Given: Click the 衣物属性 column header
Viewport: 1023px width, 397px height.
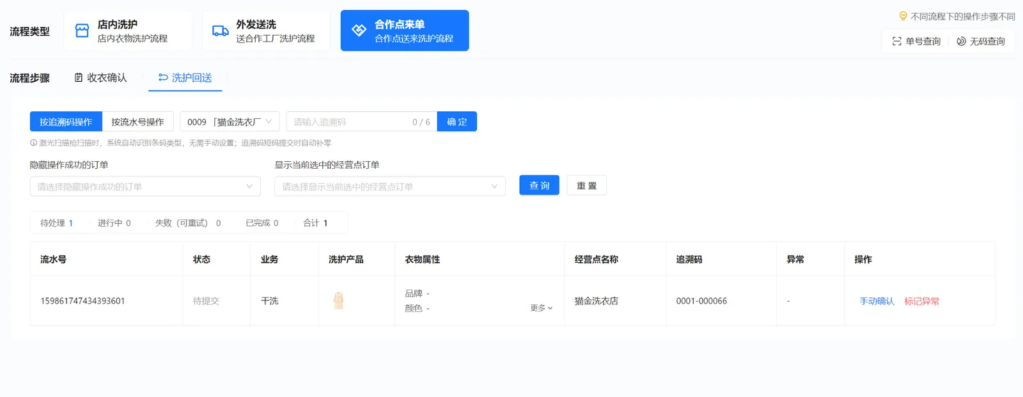Looking at the screenshot, I should (x=423, y=259).
